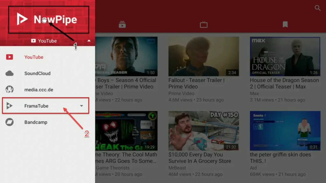The image size is (326, 183).
Task: Open the Prime Video channel under Fallout
Action: point(181,93)
